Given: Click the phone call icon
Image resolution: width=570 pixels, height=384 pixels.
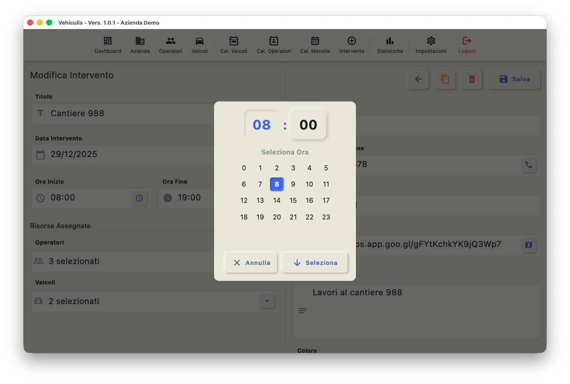Looking at the screenshot, I should (x=529, y=165).
